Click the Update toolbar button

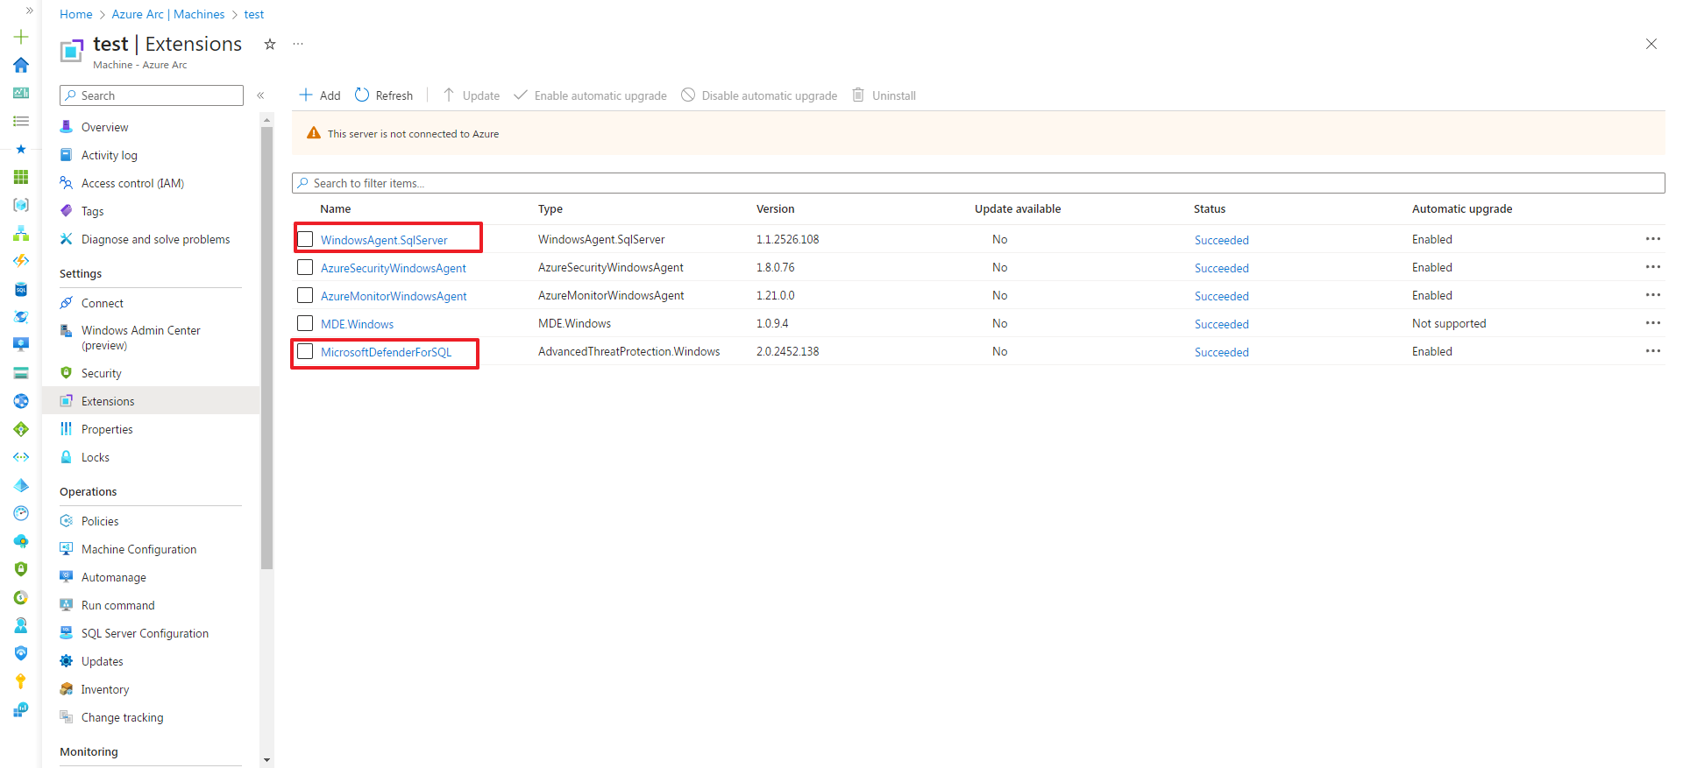point(472,95)
